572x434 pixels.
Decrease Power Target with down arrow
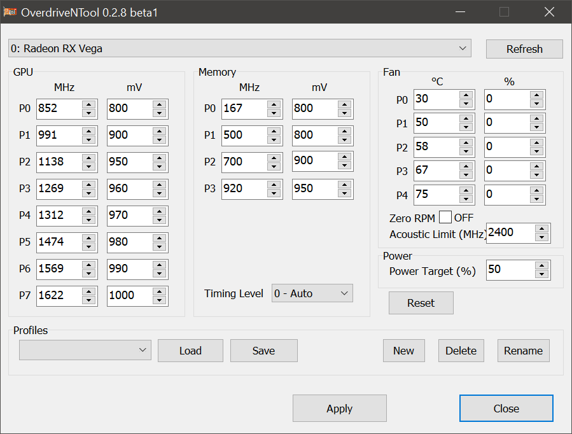(x=541, y=274)
